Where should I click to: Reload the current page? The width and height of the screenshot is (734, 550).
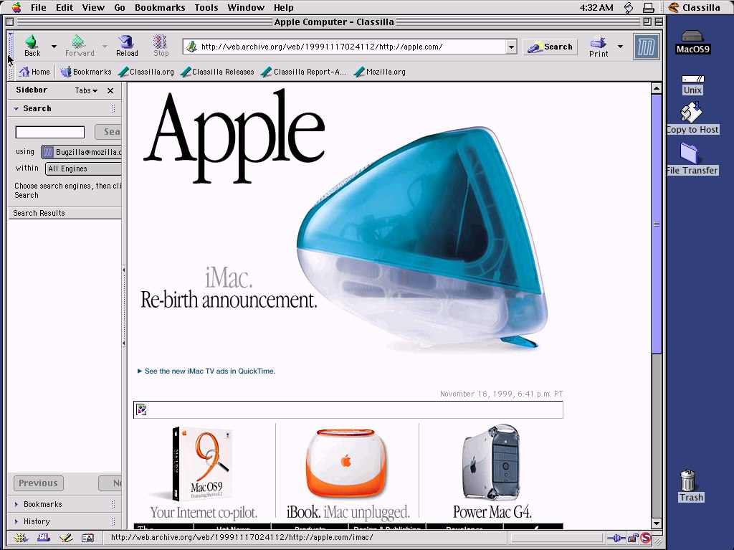point(127,46)
